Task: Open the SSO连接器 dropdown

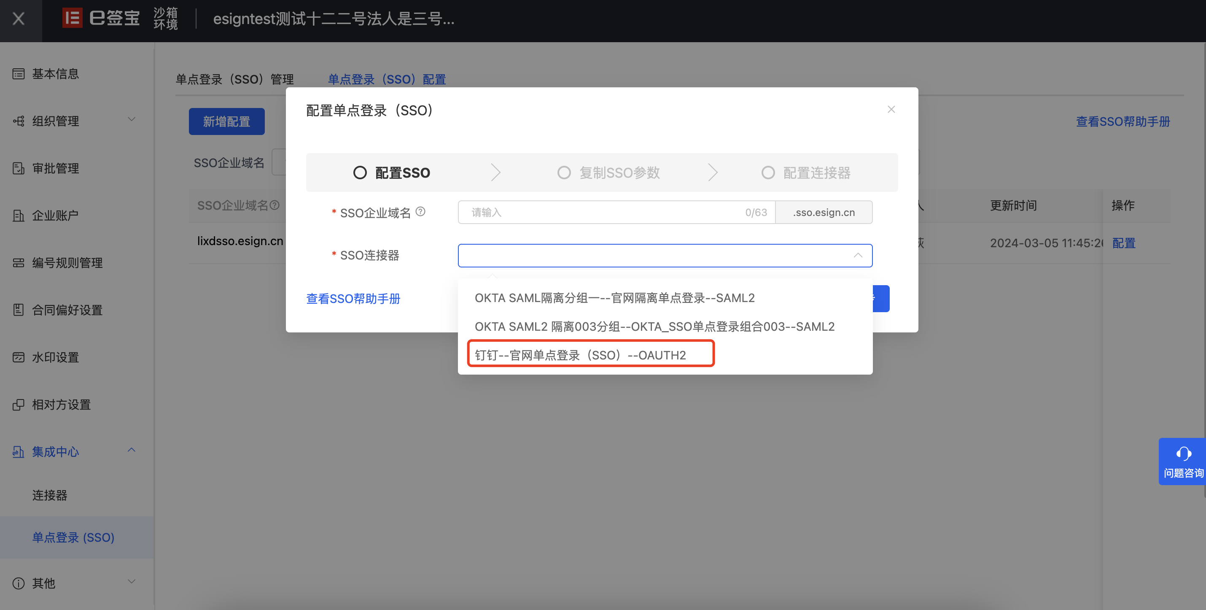Action: pos(665,255)
